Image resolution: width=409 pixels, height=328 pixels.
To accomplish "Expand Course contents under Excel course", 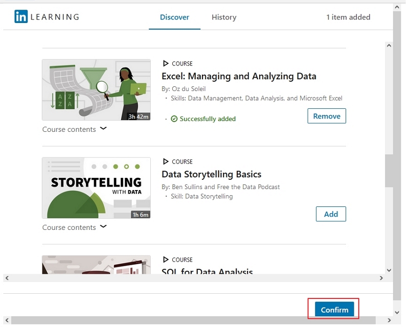I will pyautogui.click(x=74, y=129).
